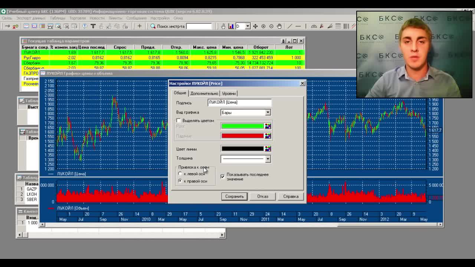Select the к левой оси radio button
Image resolution: width=475 pixels, height=267 pixels.
click(x=180, y=174)
